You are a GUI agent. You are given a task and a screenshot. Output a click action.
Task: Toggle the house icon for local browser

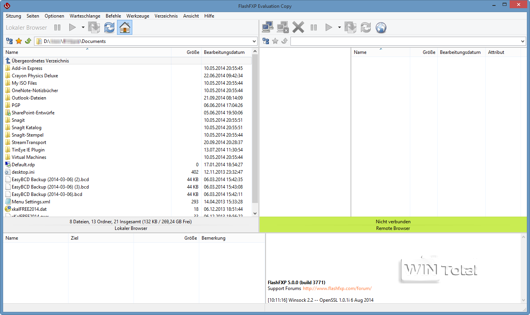[124, 27]
